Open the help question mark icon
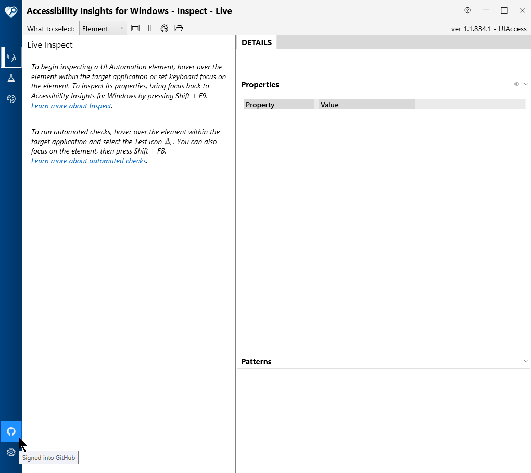The width and height of the screenshot is (531, 473). tap(467, 10)
